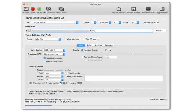
Task: Enable the Web optimized checkbox
Action: point(65,39)
